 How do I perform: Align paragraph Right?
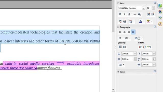129,32
